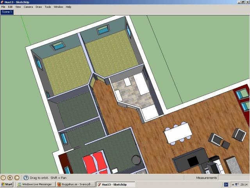Click the geo-location status icon

point(4,177)
